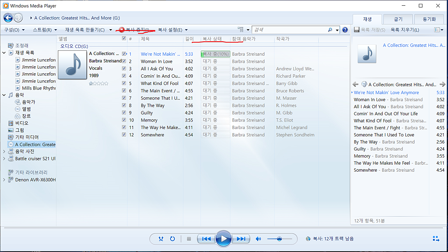Click the 검색 search input field
This screenshot has width=448, height=252.
pyautogui.click(x=289, y=30)
